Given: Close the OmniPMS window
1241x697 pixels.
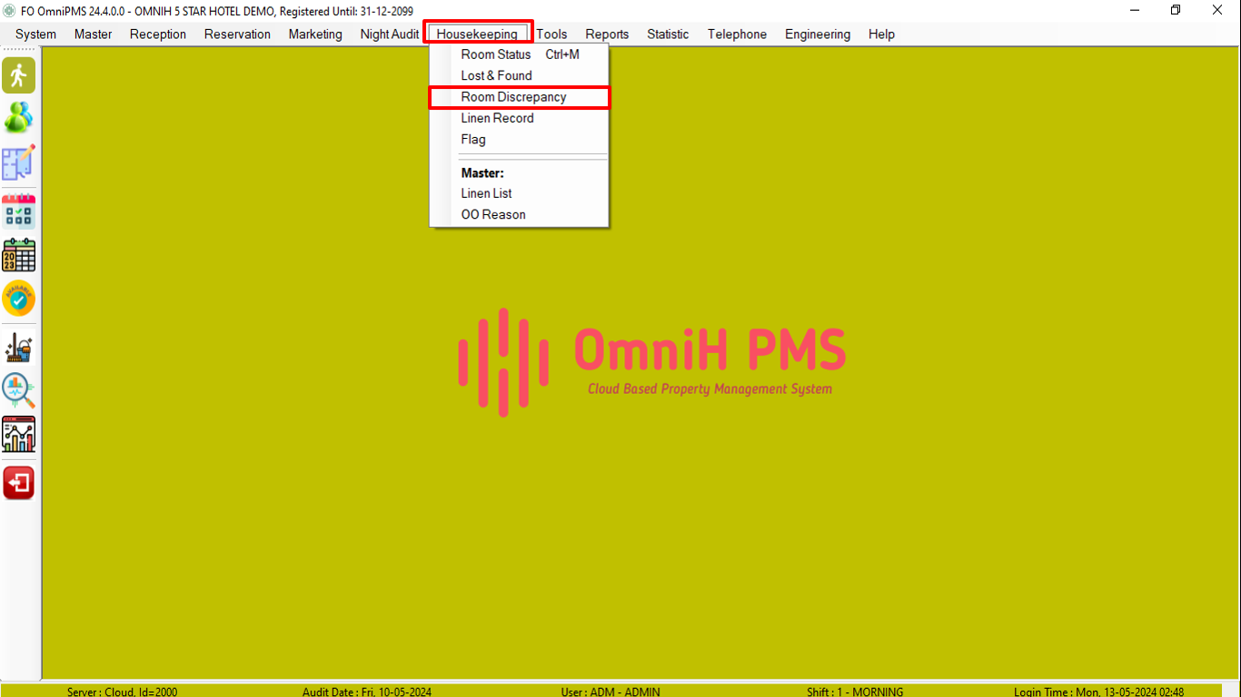Looking at the screenshot, I should [x=1217, y=11].
